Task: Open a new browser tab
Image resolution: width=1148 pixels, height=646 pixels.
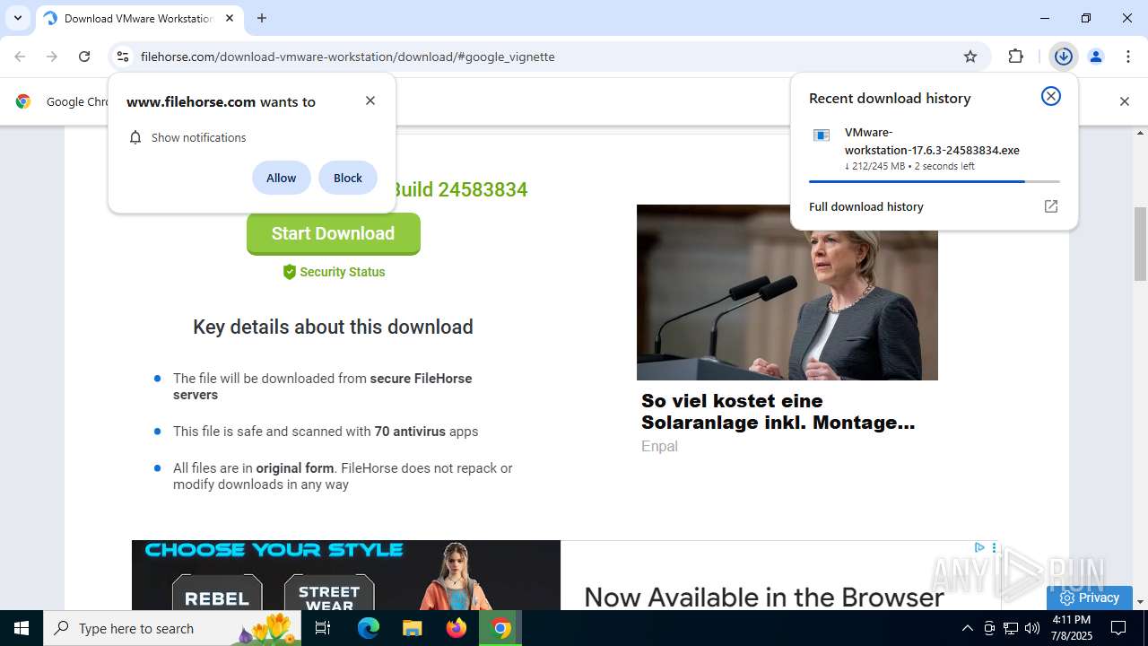Action: pos(262,18)
